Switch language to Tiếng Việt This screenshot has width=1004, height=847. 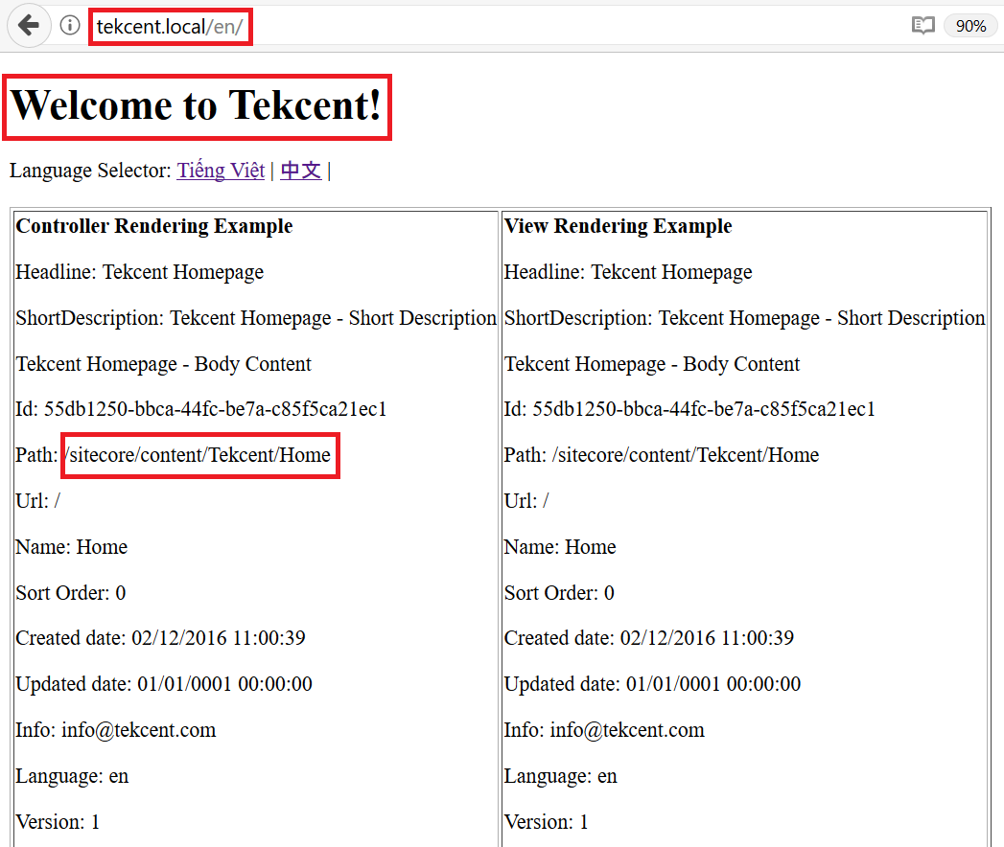(221, 171)
